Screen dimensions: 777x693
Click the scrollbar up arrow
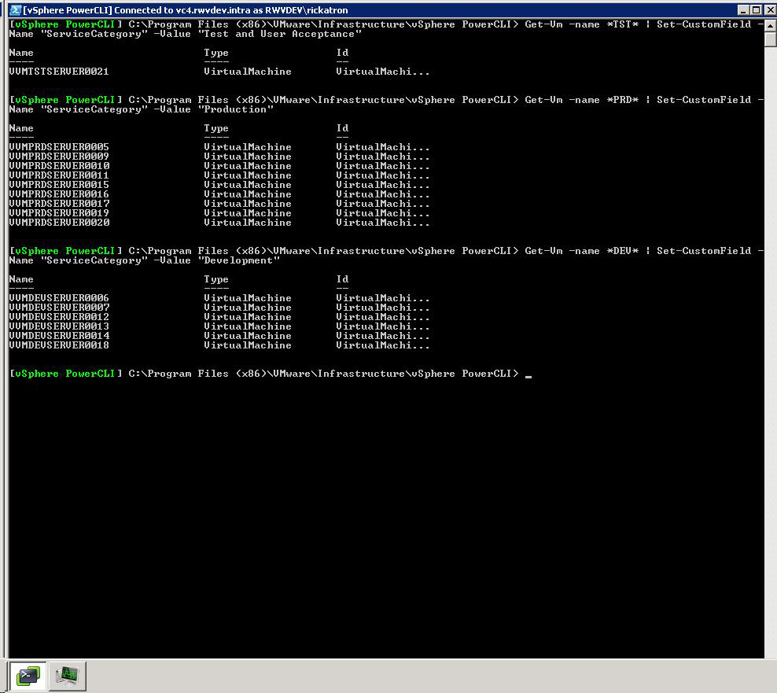pos(771,25)
